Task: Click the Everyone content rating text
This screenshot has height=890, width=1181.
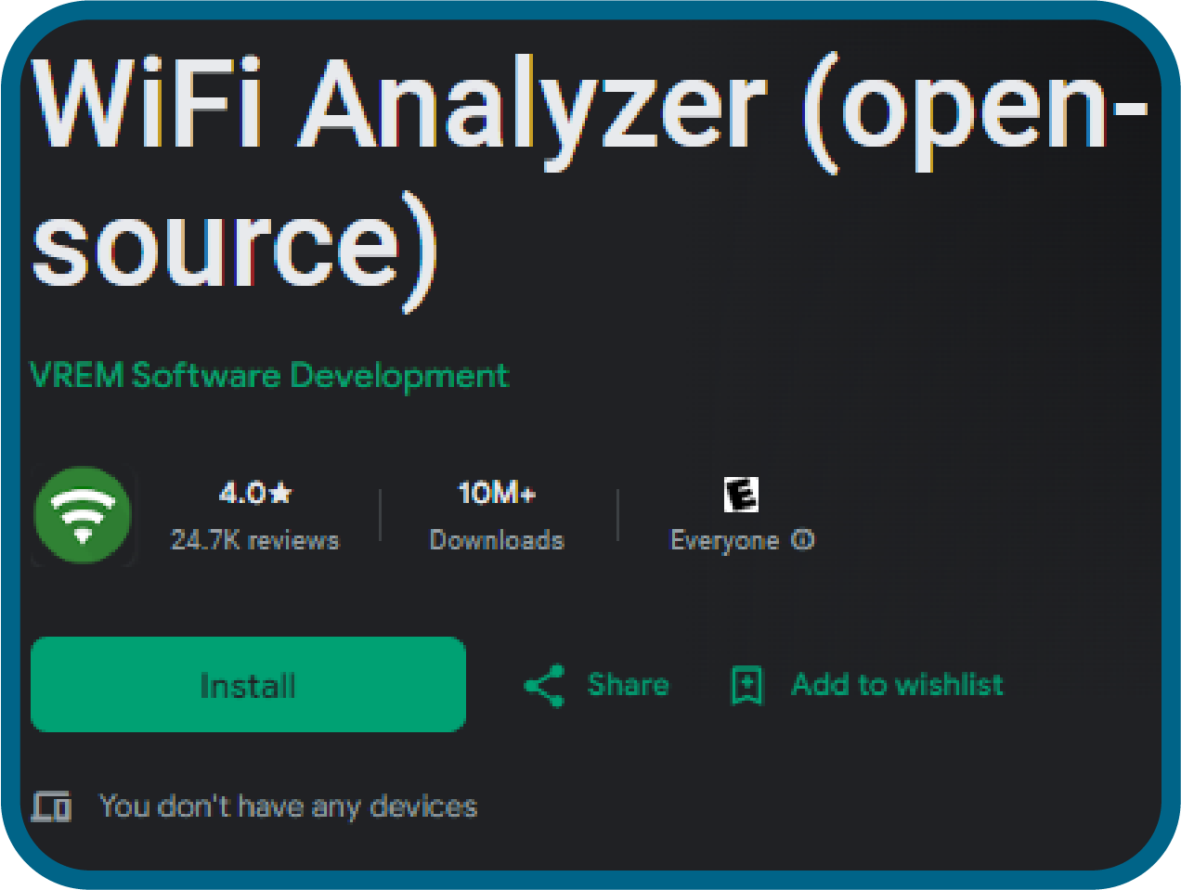Action: coord(724,540)
